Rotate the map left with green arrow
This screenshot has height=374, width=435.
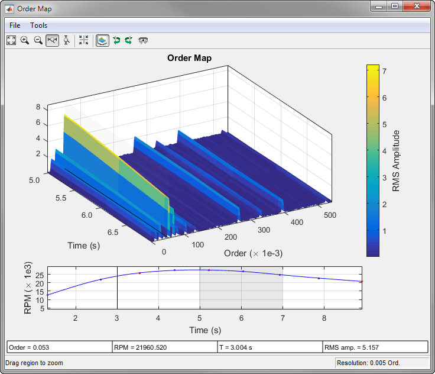tap(116, 41)
